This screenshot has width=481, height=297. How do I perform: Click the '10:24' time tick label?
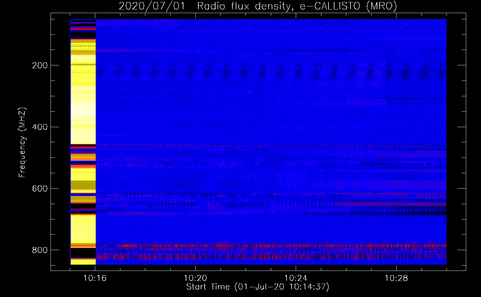coord(296,278)
